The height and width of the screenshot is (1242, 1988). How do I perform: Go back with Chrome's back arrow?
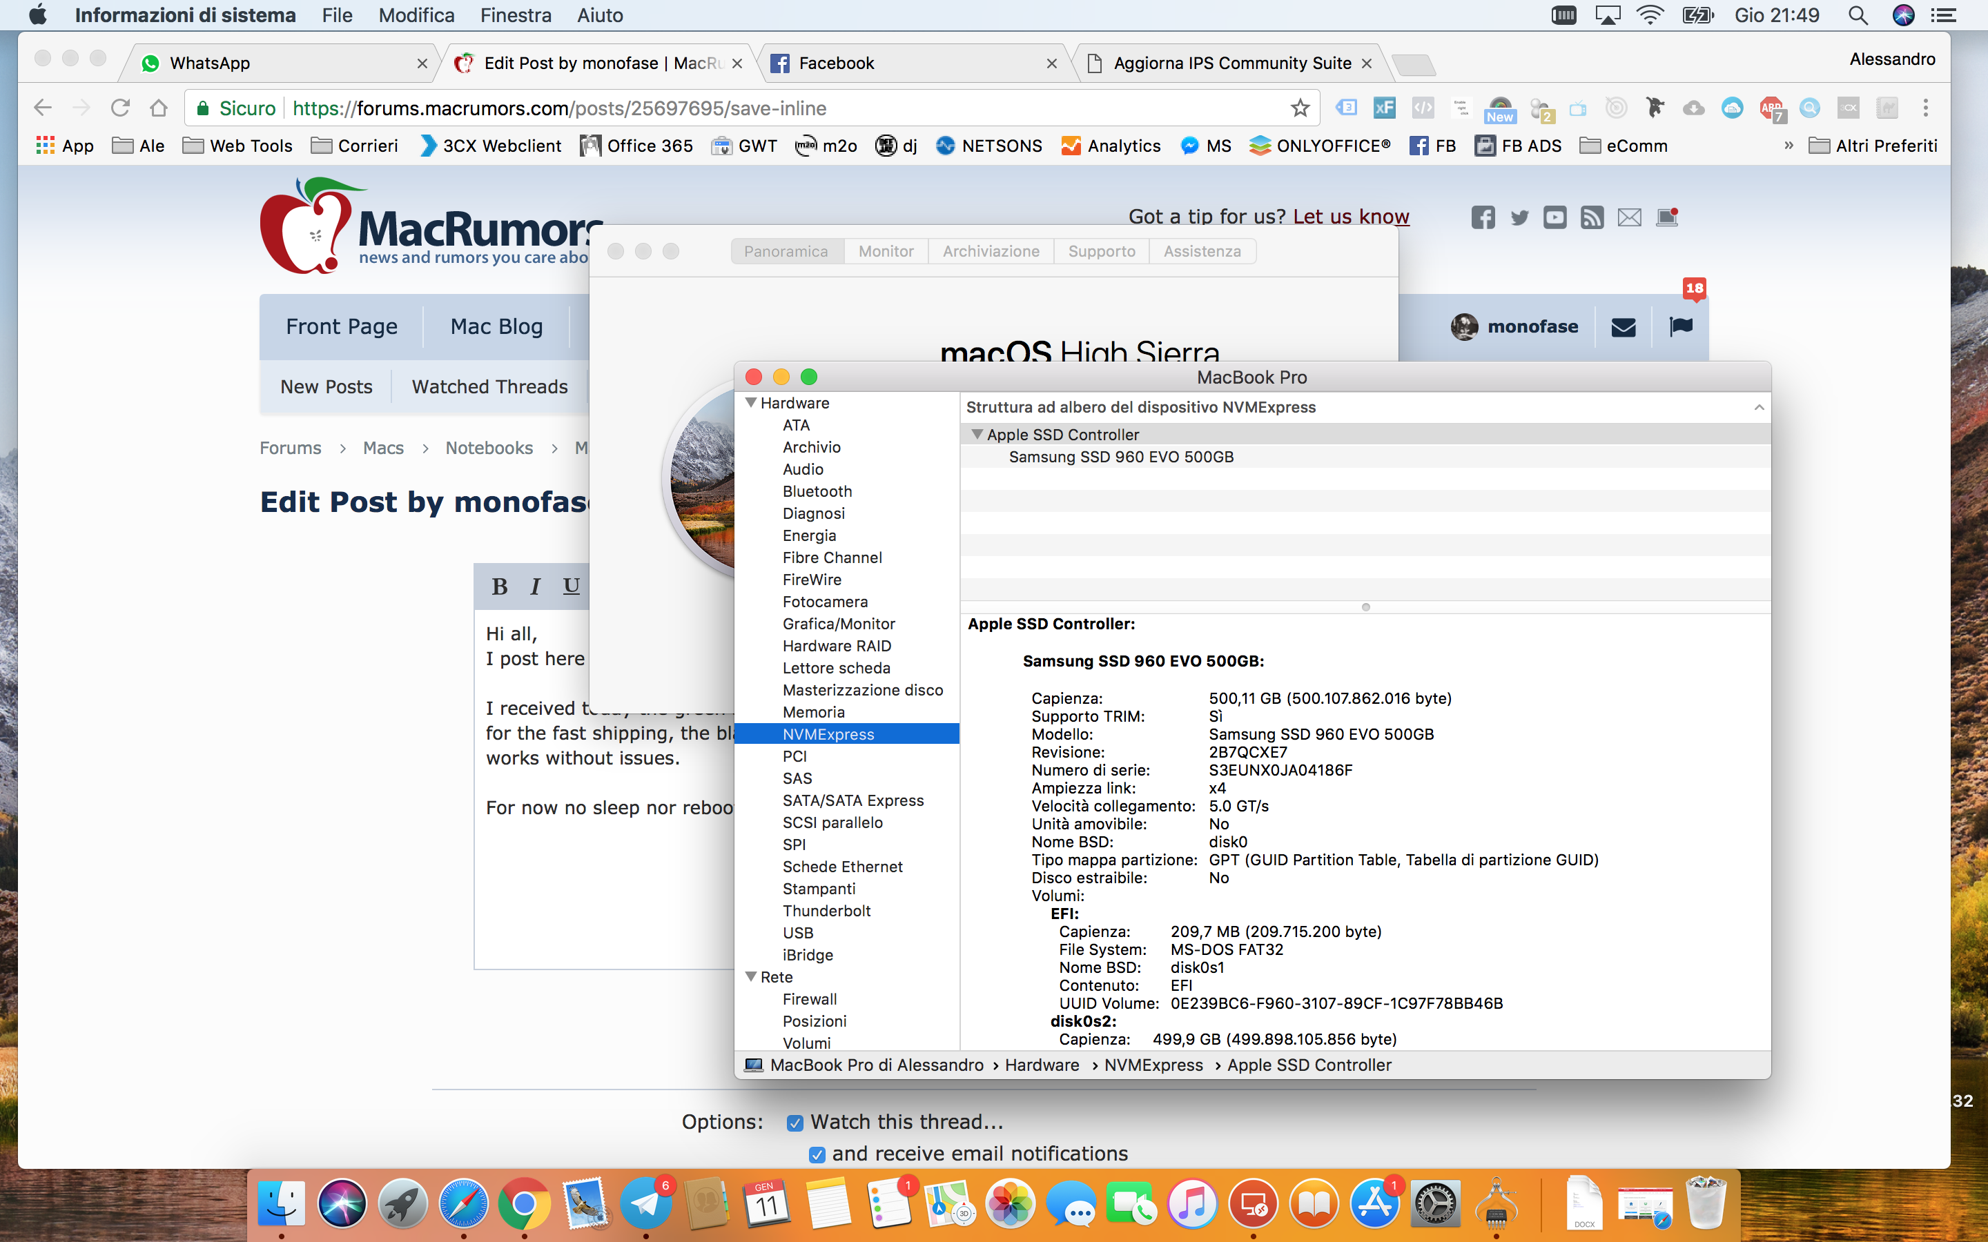43,108
